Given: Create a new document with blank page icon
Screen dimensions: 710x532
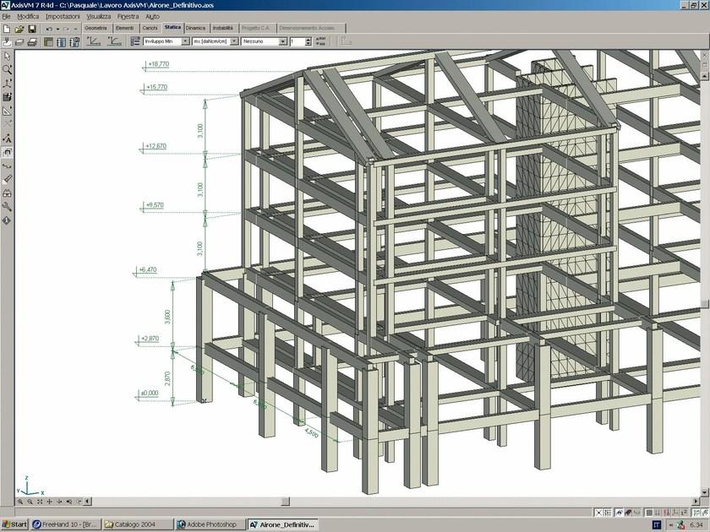Looking at the screenshot, I should (7, 29).
